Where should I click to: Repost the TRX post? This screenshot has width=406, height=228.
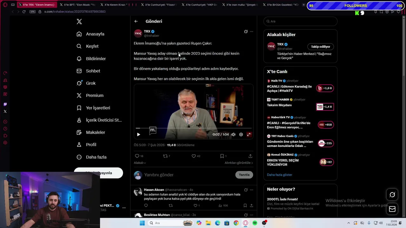pyautogui.click(x=167, y=156)
